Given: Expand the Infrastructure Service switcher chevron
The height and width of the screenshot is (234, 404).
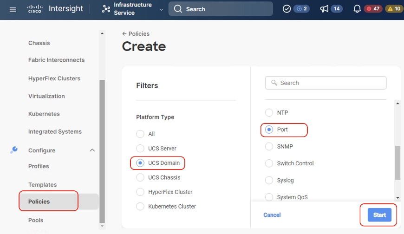Looking at the screenshot, I should coord(161,10).
